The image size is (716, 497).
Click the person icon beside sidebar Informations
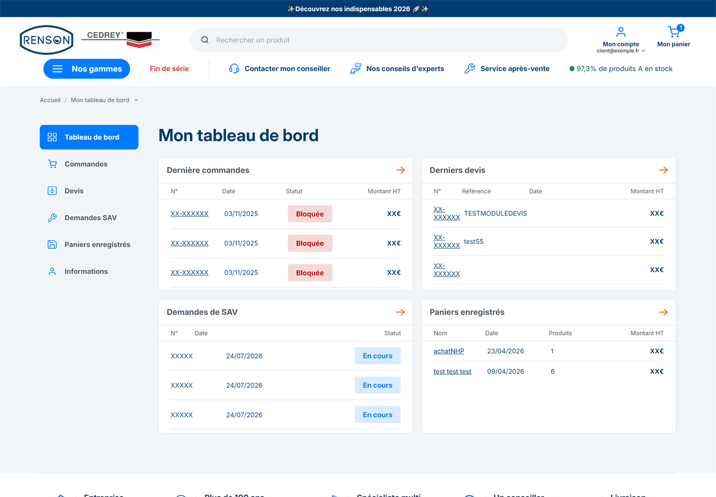pyautogui.click(x=52, y=272)
